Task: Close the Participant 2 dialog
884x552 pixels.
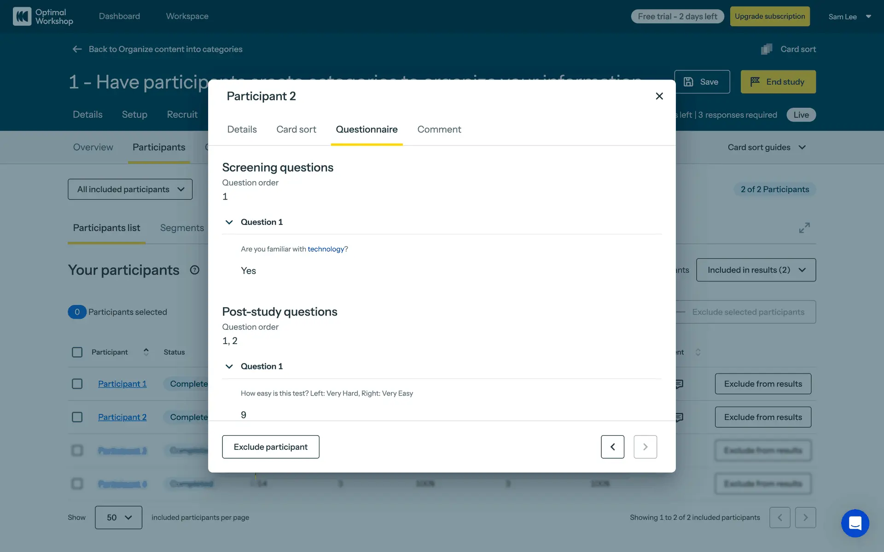Action: coord(659,96)
